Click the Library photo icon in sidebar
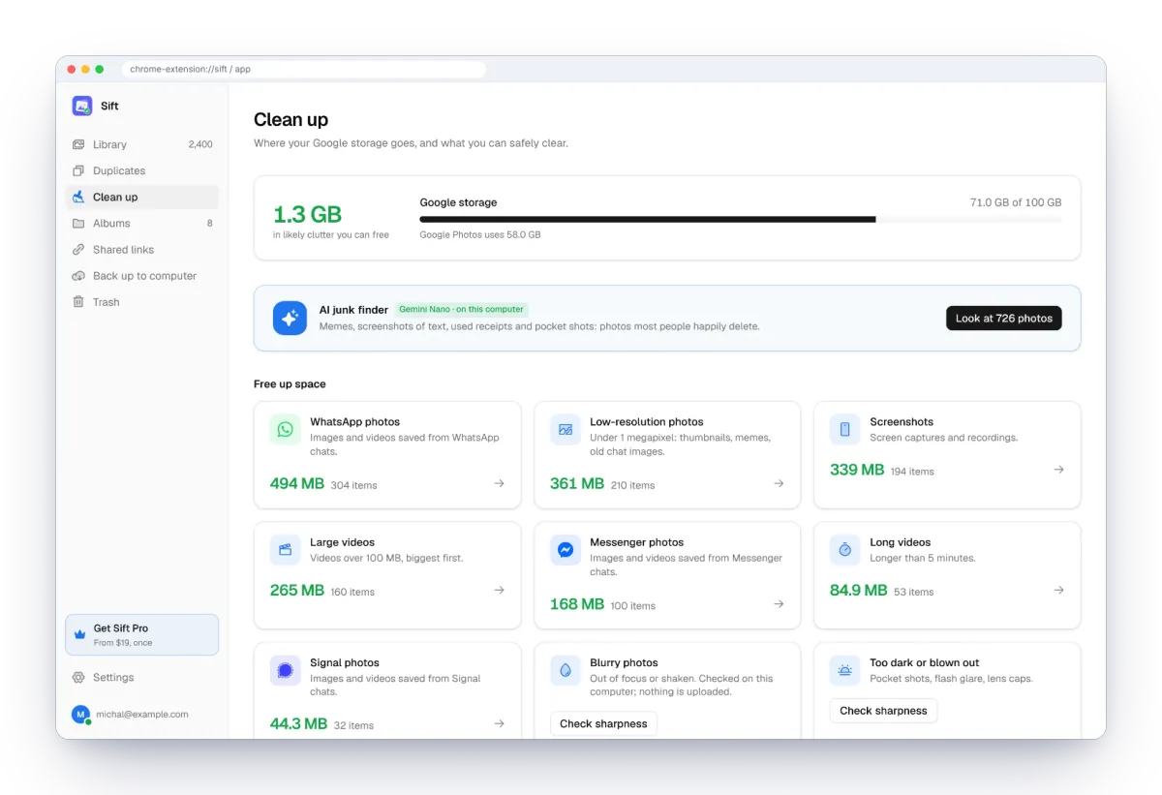Image resolution: width=1162 pixels, height=795 pixels. [78, 144]
